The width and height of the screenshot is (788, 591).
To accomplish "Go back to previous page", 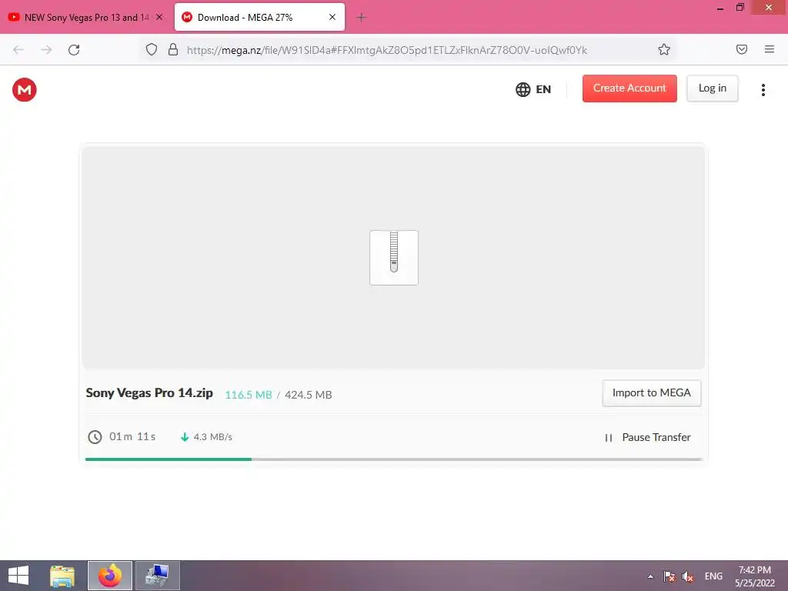I will pyautogui.click(x=18, y=49).
